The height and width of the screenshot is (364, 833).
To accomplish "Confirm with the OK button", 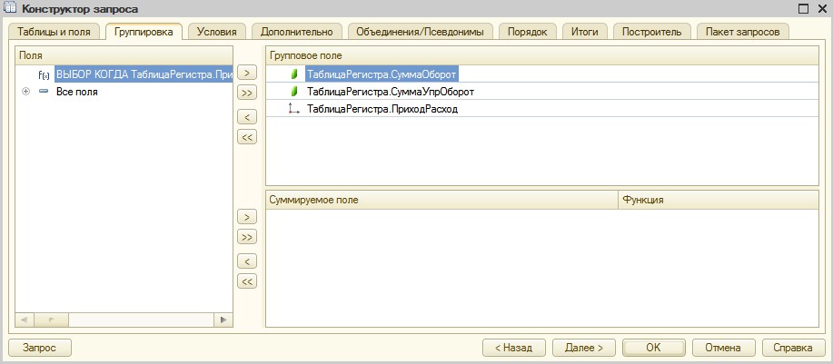I will [x=653, y=347].
